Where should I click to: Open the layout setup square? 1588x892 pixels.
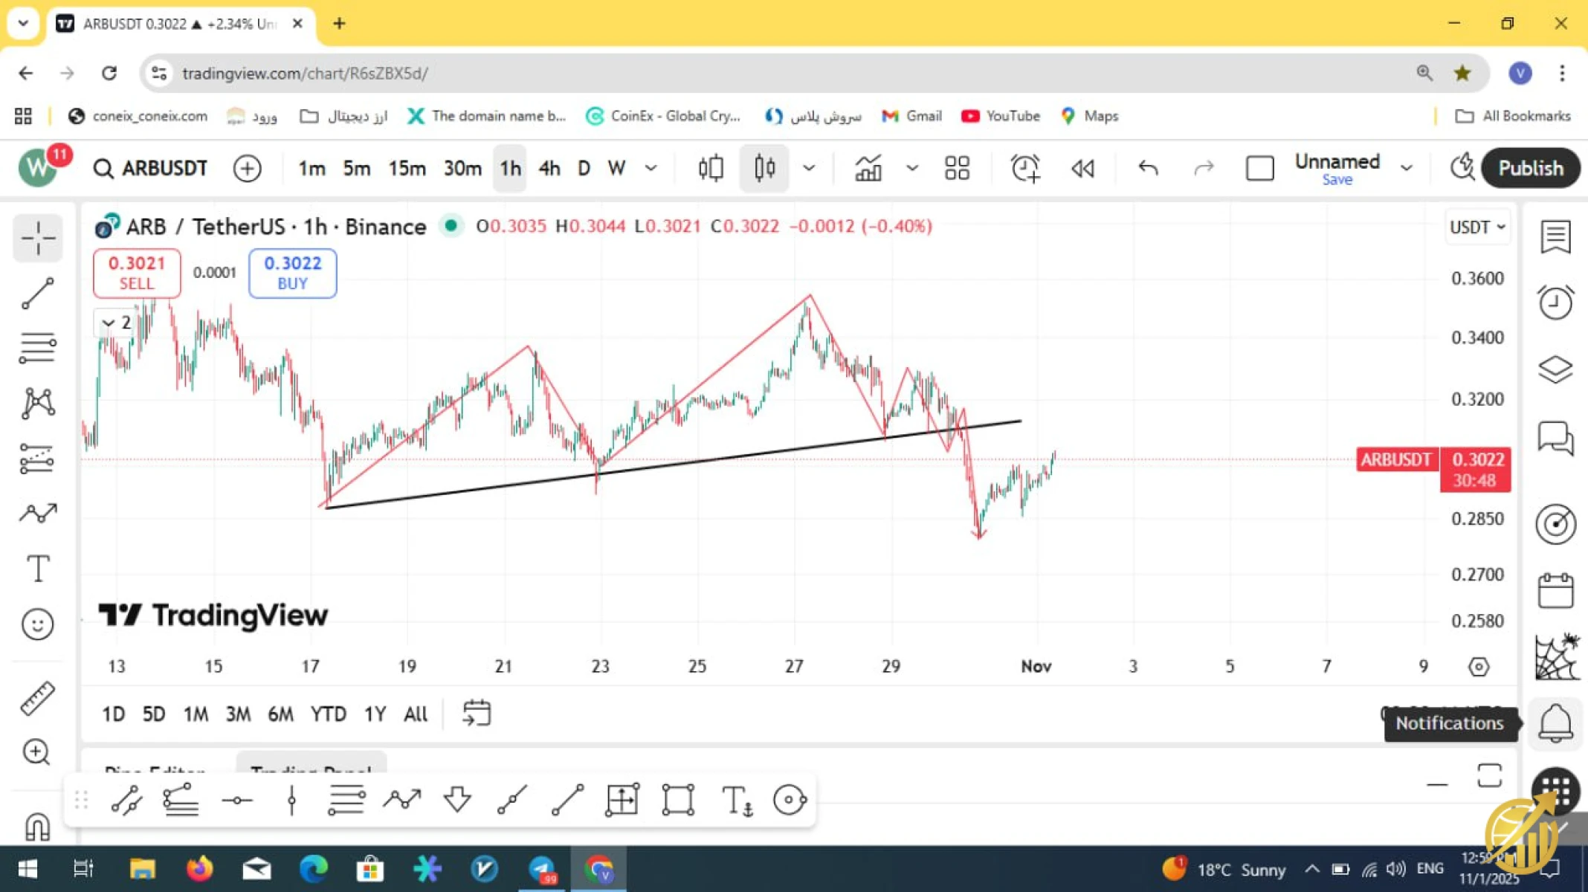(1259, 169)
